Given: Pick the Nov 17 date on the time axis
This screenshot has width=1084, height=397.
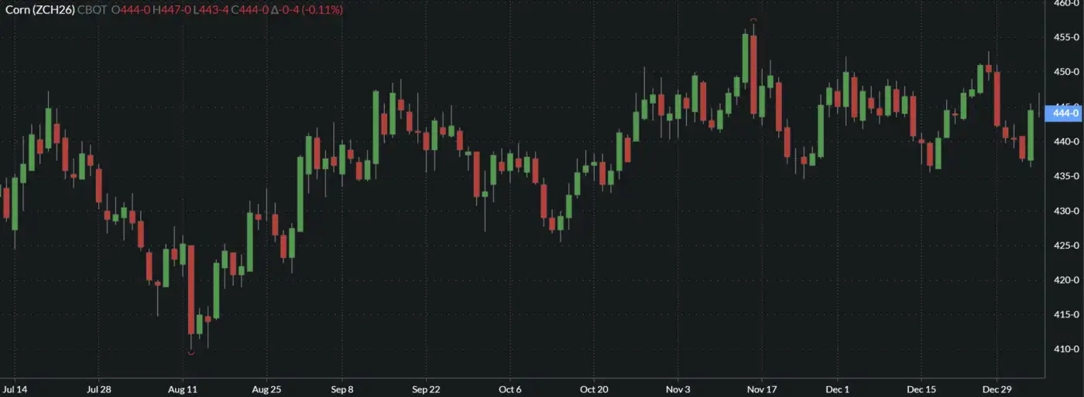Looking at the screenshot, I should coord(762,389).
